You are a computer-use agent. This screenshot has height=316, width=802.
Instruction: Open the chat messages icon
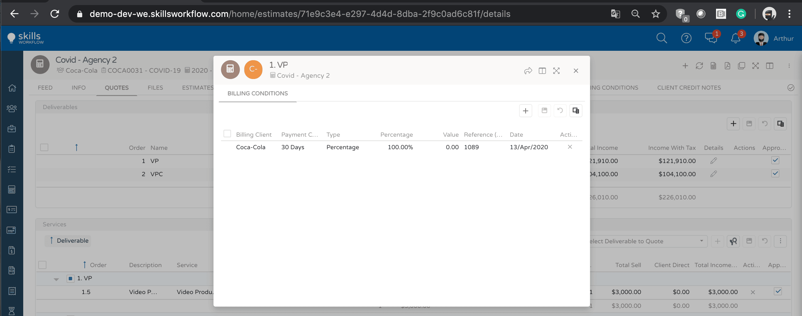point(711,38)
